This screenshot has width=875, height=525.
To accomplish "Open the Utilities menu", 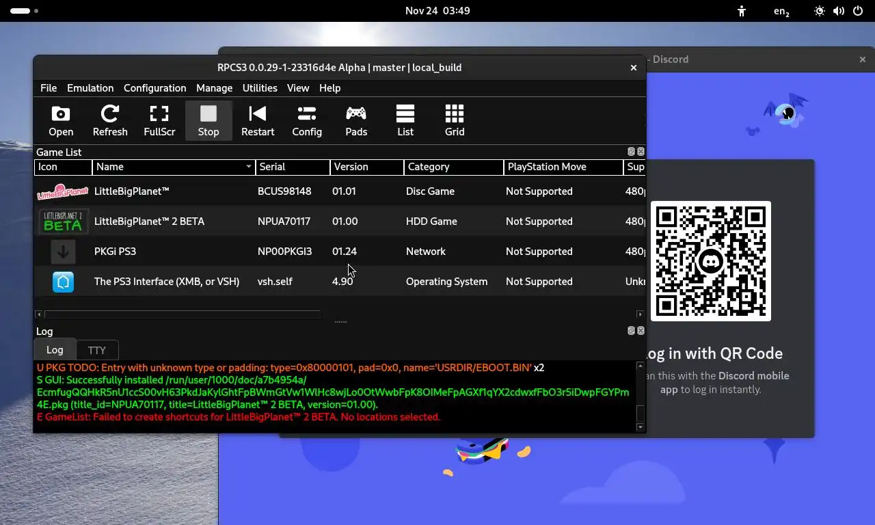I will click(260, 88).
